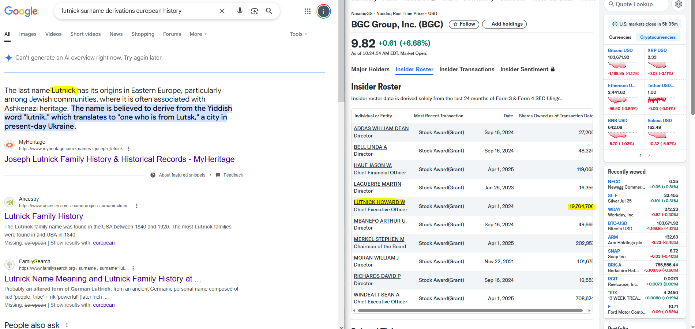Open WINDEATT SEAN A insider link
The width and height of the screenshot is (695, 329).
tap(376, 295)
